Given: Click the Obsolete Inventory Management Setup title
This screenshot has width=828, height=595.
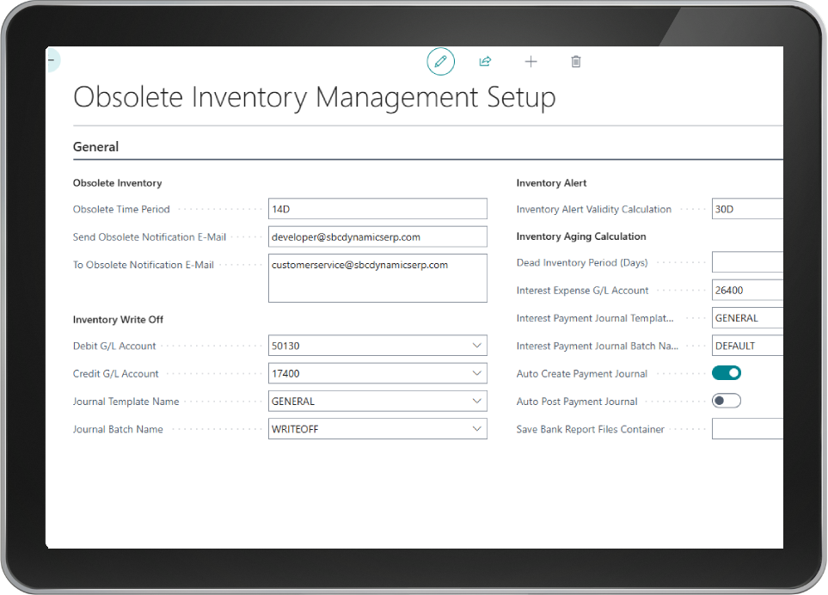Looking at the screenshot, I should [x=314, y=98].
